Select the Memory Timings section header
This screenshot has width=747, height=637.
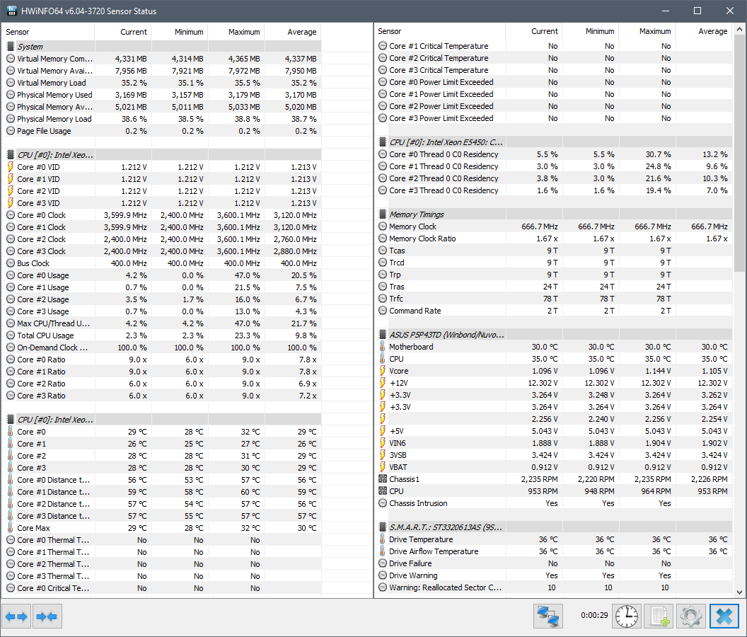pyautogui.click(x=416, y=214)
